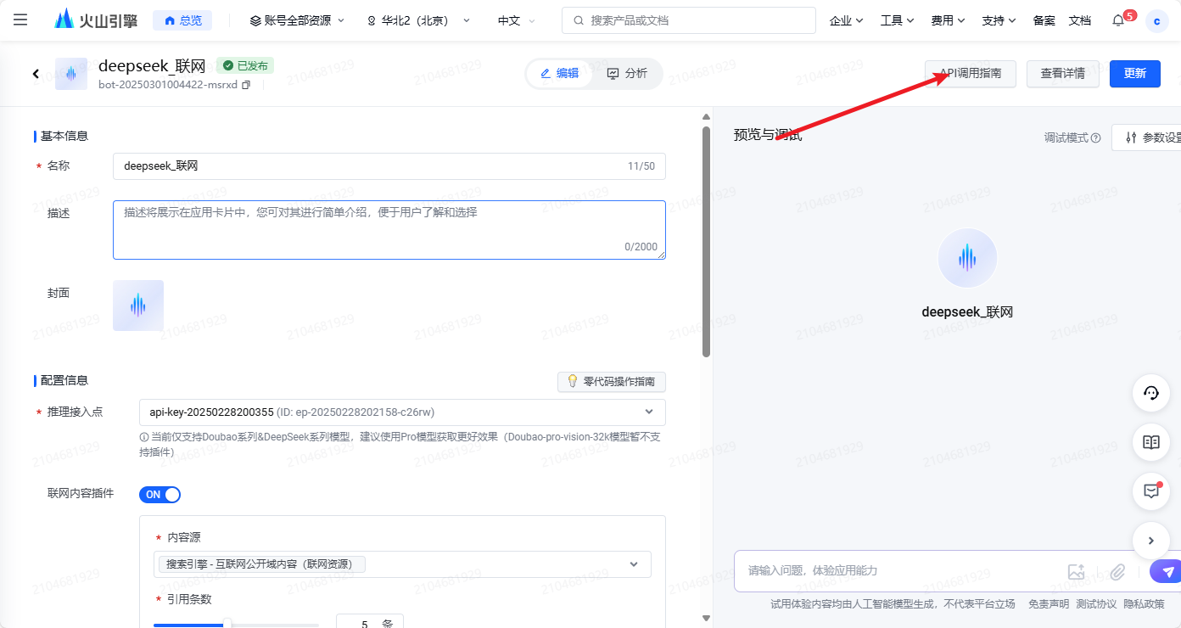Send the message with the send icon
Viewport: 1181px width, 628px height.
point(1166,572)
